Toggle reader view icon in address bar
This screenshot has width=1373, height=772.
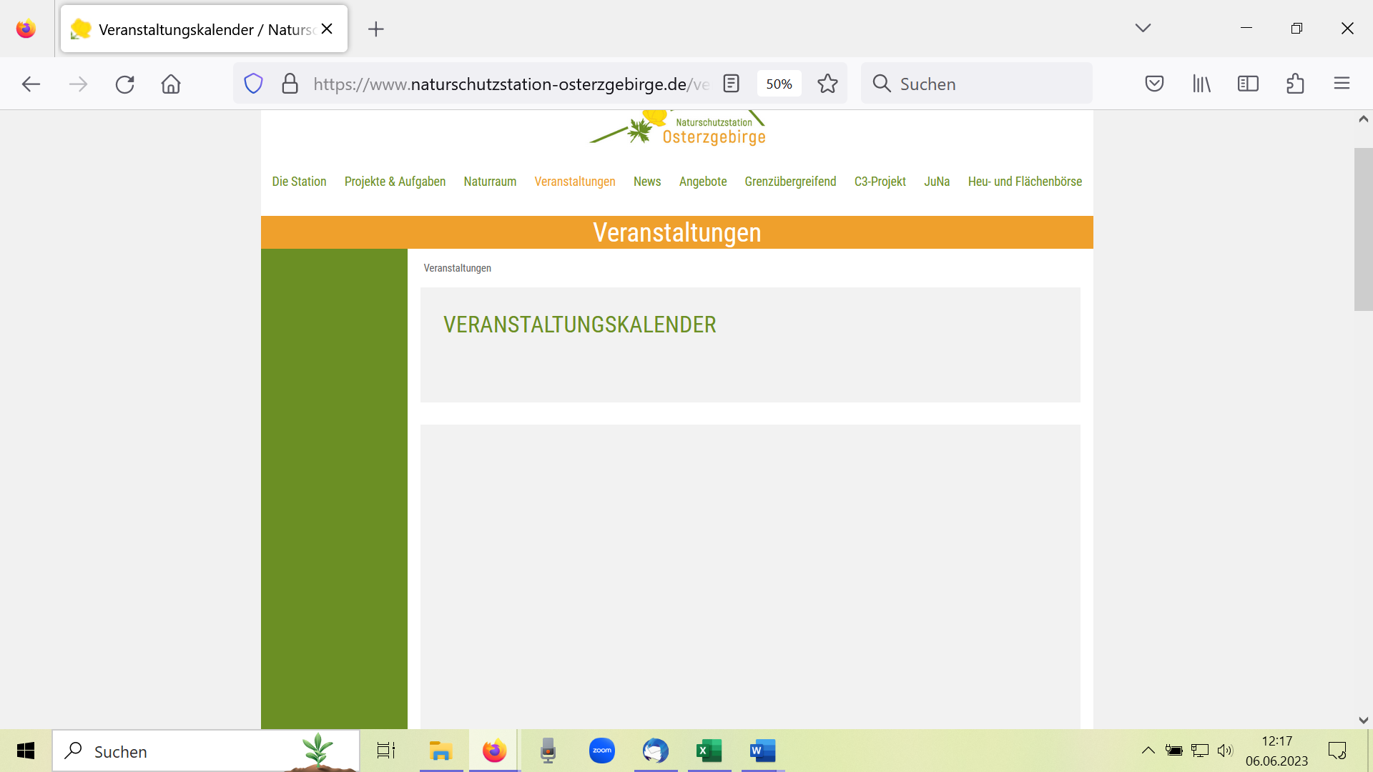click(731, 84)
